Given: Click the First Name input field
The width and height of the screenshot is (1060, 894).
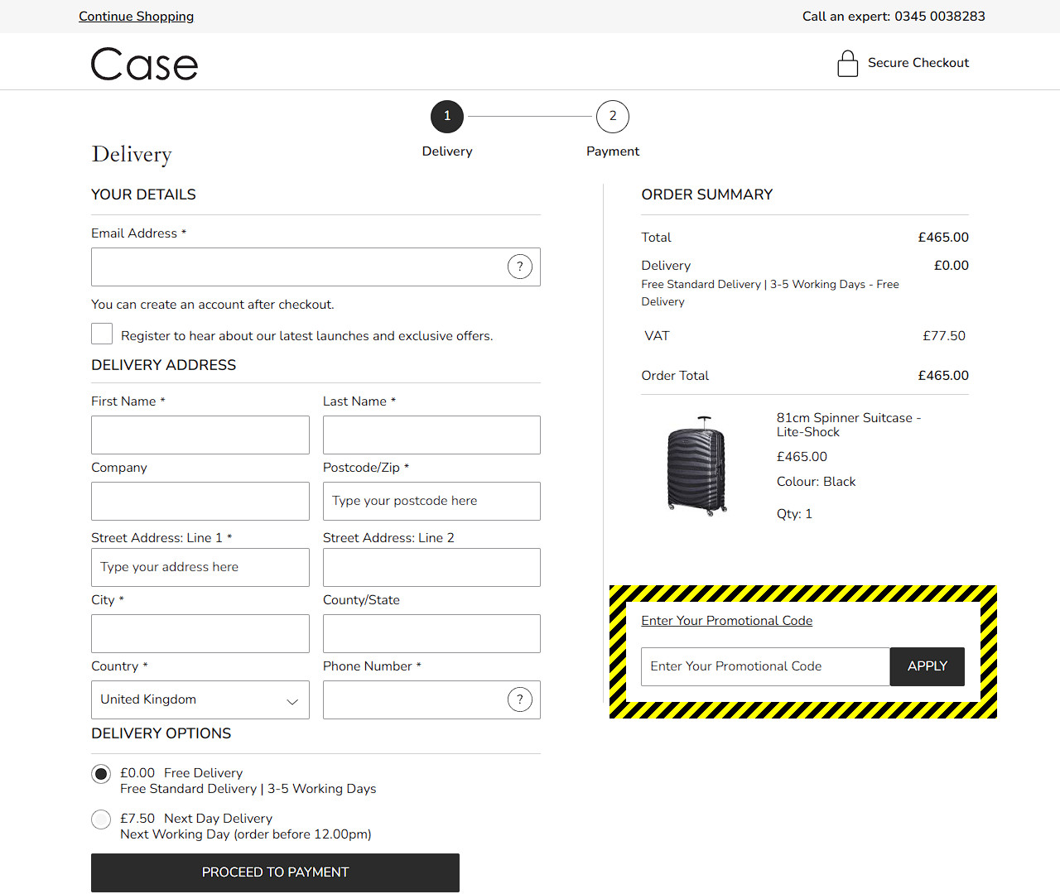Looking at the screenshot, I should (200, 435).
